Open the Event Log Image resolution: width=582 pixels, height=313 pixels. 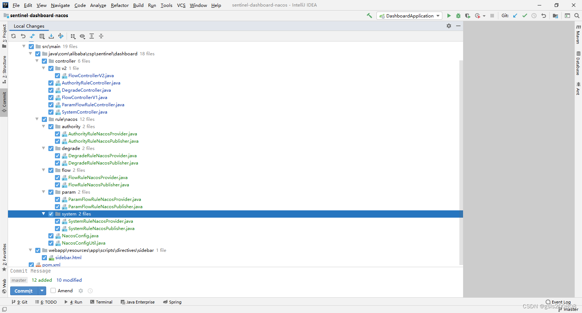point(558,302)
